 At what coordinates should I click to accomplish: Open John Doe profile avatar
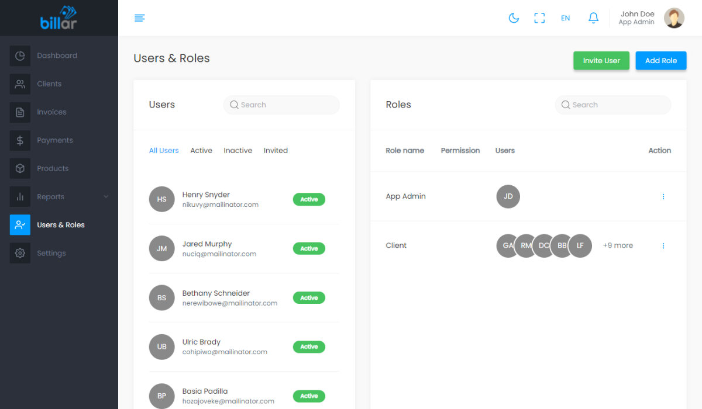pos(674,18)
